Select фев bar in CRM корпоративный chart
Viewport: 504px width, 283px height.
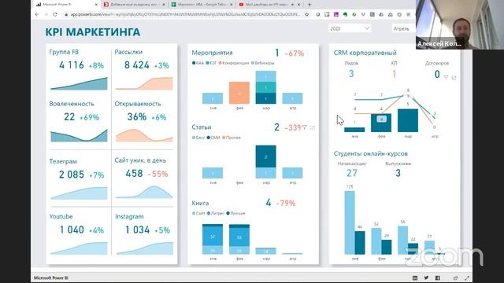pyautogui.click(x=381, y=123)
